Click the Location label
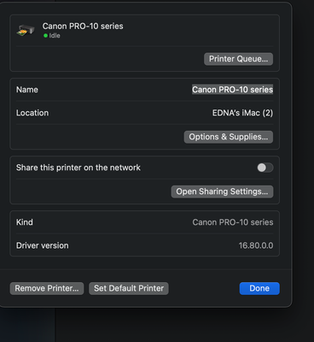This screenshot has height=342, width=314. click(32, 113)
